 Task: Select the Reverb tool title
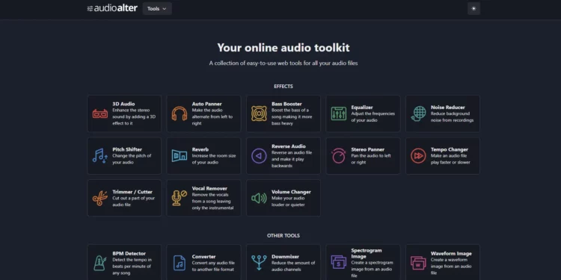[x=200, y=149]
